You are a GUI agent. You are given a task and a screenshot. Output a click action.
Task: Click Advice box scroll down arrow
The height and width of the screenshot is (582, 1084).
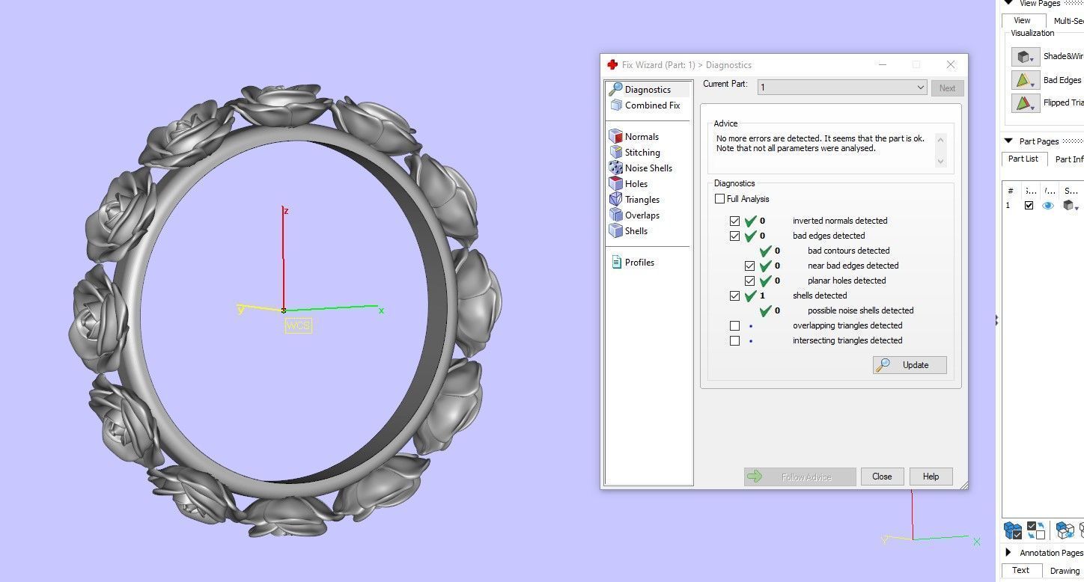(x=941, y=162)
